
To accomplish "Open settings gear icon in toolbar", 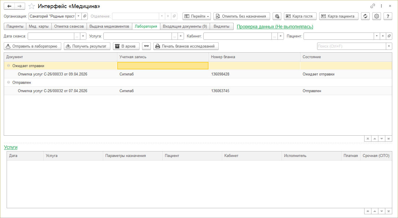I will [x=377, y=16].
